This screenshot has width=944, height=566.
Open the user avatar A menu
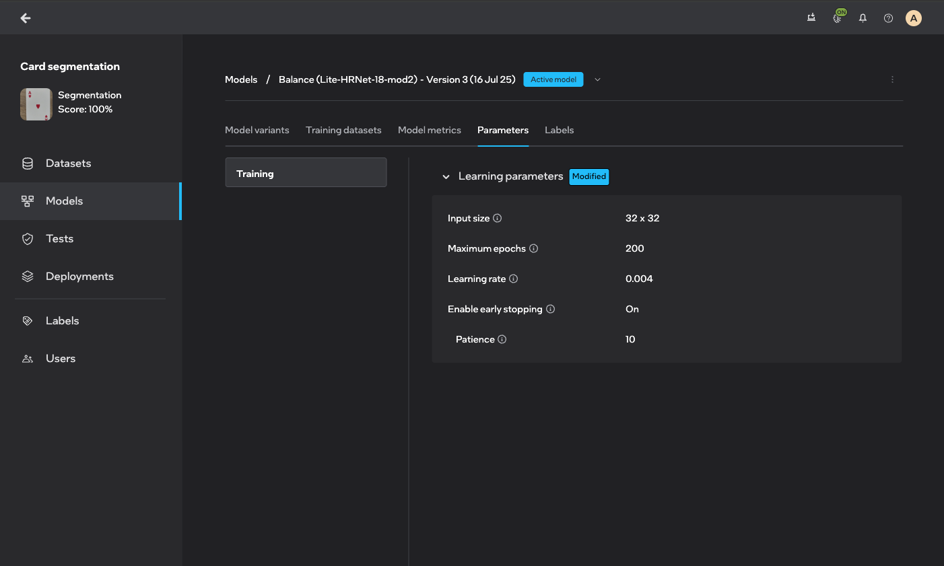tap(913, 18)
